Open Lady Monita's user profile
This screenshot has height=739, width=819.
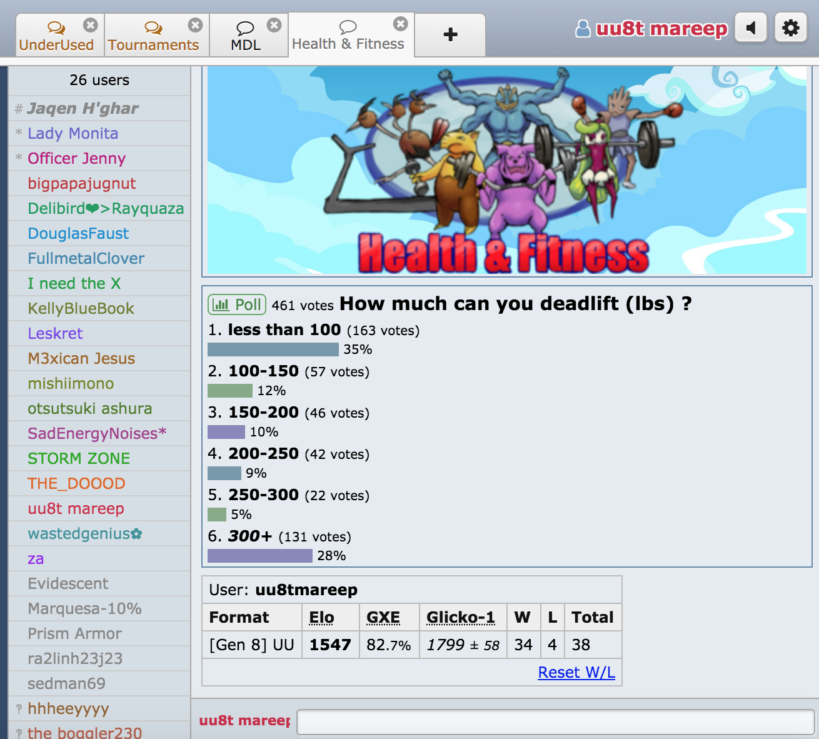coord(73,133)
